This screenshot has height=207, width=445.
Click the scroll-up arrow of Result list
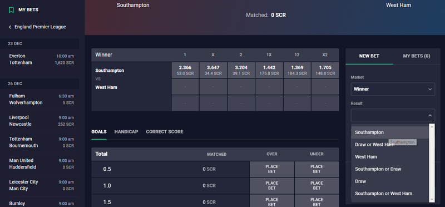(x=432, y=126)
